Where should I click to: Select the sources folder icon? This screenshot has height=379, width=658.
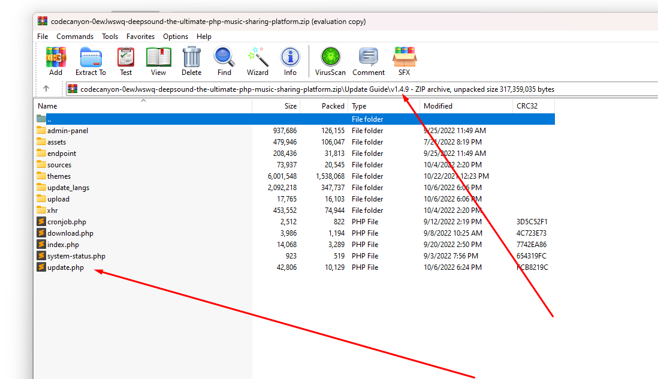point(41,164)
